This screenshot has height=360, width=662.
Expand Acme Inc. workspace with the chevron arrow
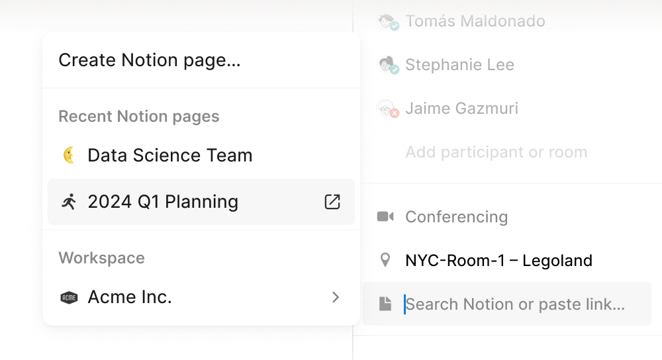336,298
